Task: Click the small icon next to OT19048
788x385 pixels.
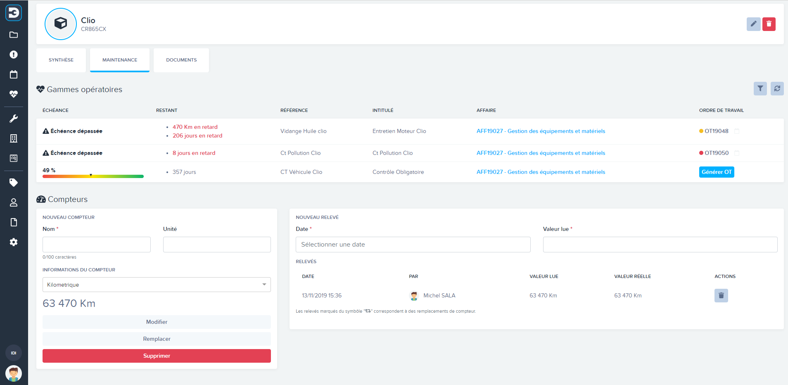Action: point(736,131)
